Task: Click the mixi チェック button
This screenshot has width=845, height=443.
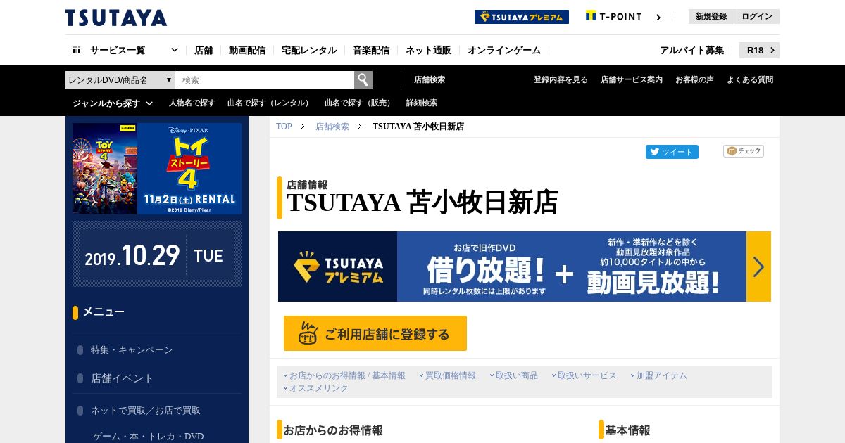Action: tap(744, 151)
